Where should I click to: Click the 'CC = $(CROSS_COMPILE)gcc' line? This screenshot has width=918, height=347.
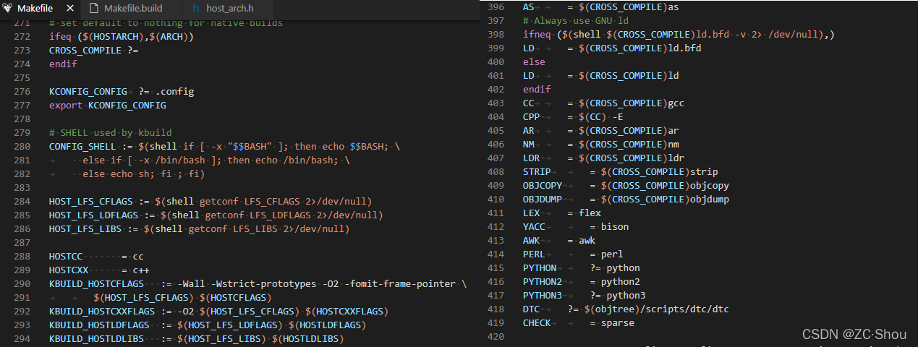pos(603,103)
